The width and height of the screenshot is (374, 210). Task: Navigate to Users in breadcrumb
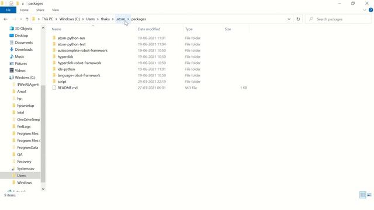click(91, 19)
